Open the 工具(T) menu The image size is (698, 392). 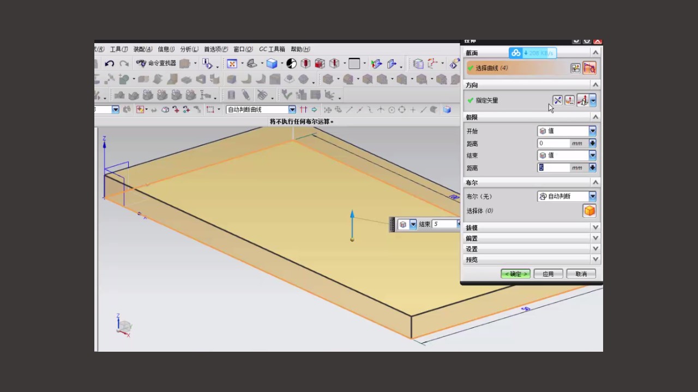coord(119,49)
